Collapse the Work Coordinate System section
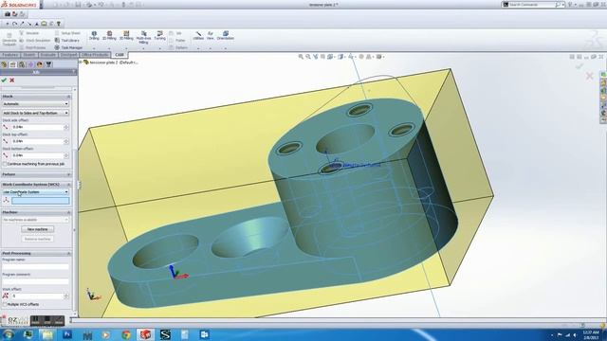The height and width of the screenshot is (341, 607). 68,185
